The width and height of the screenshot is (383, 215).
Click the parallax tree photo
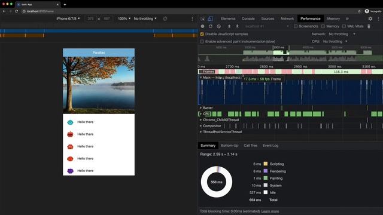click(x=99, y=85)
